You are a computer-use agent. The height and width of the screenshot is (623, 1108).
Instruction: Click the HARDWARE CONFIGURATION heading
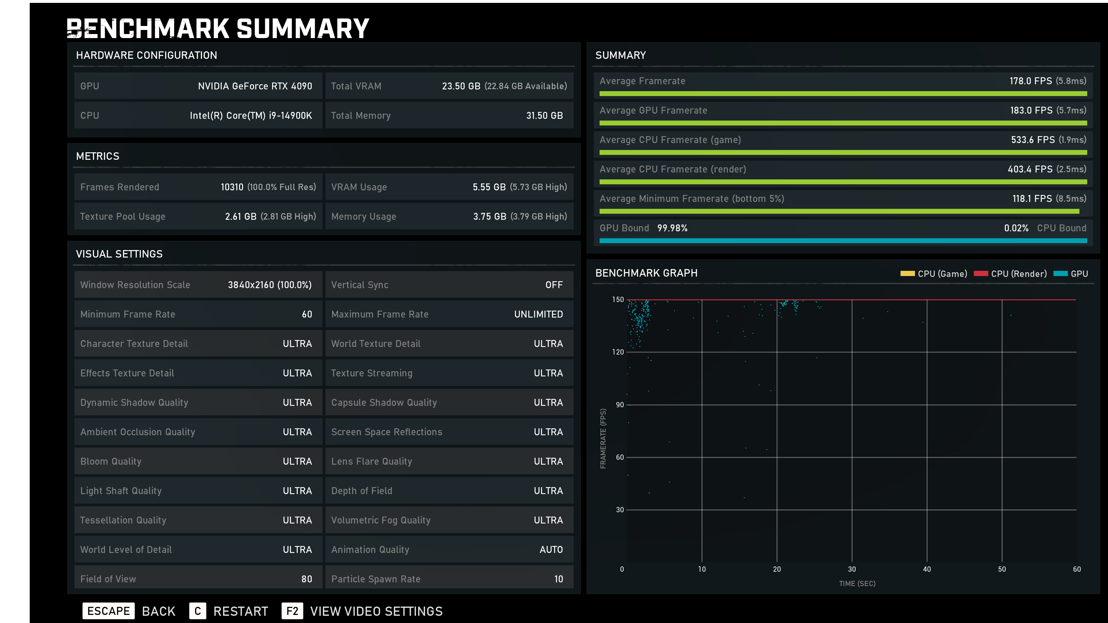(147, 55)
